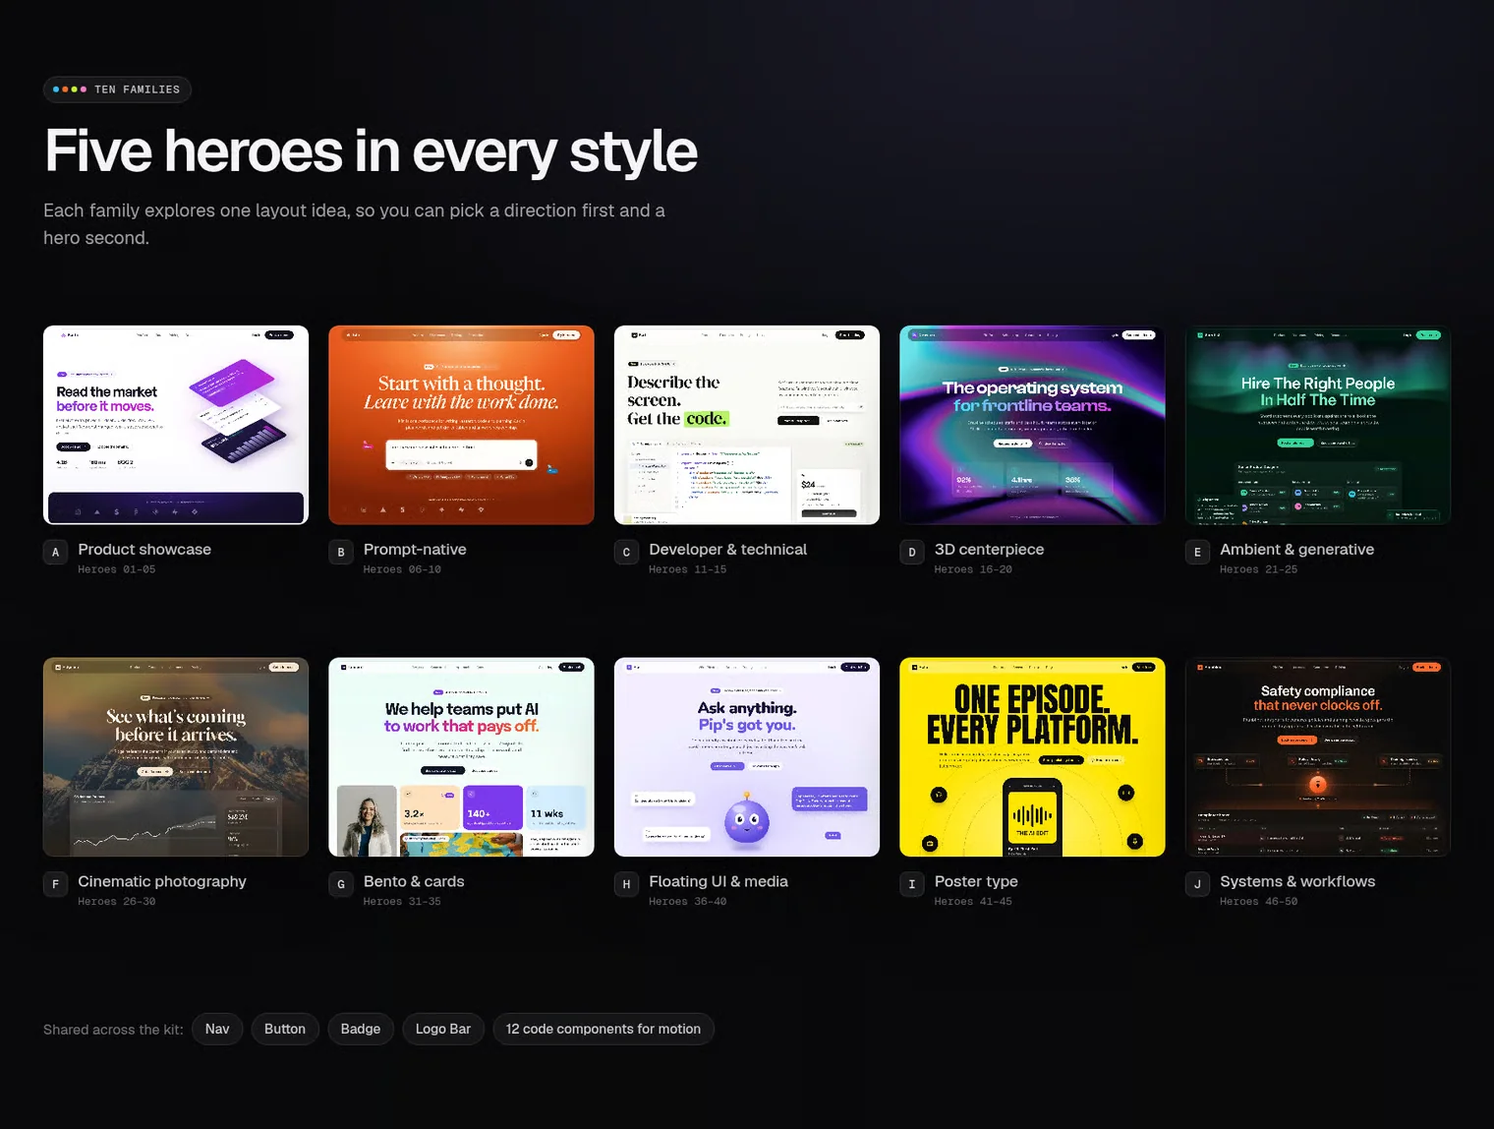Click the Heroes 41-45 caption
The height and width of the screenshot is (1129, 1494).
pos(973,902)
